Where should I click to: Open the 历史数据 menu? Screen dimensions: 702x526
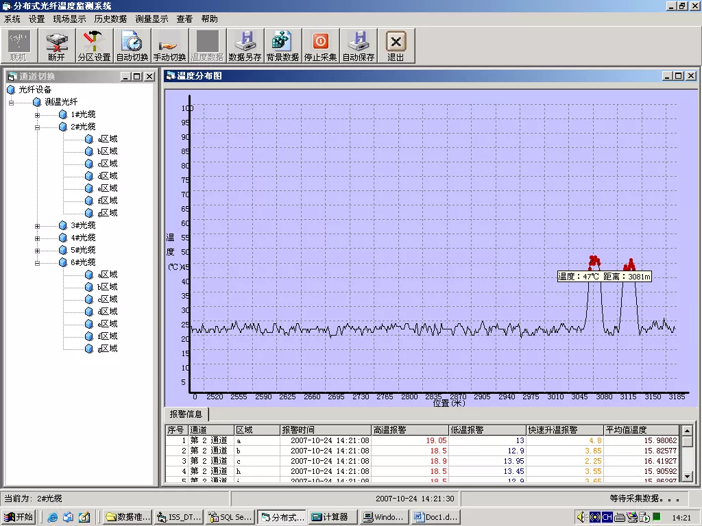click(110, 19)
